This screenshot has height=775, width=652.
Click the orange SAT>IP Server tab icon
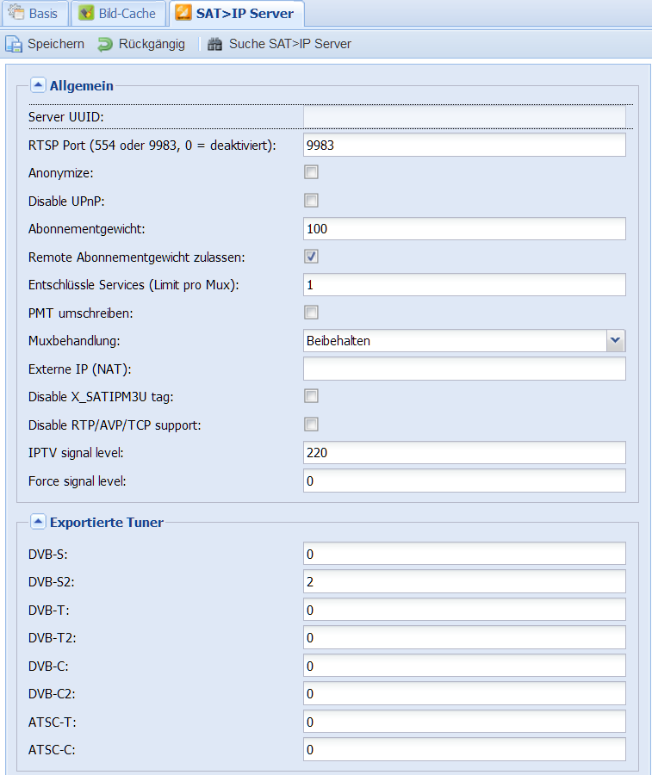coord(183,13)
